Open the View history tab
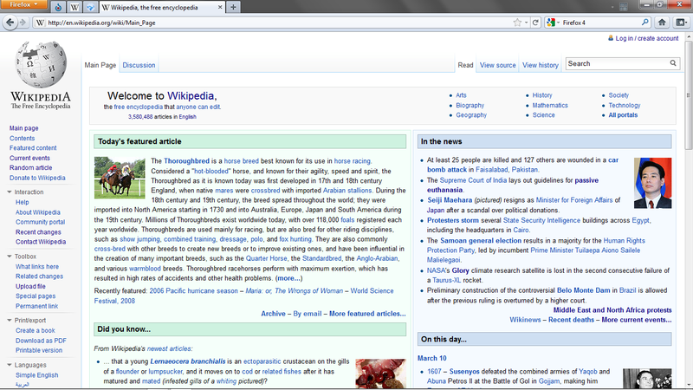 point(541,65)
